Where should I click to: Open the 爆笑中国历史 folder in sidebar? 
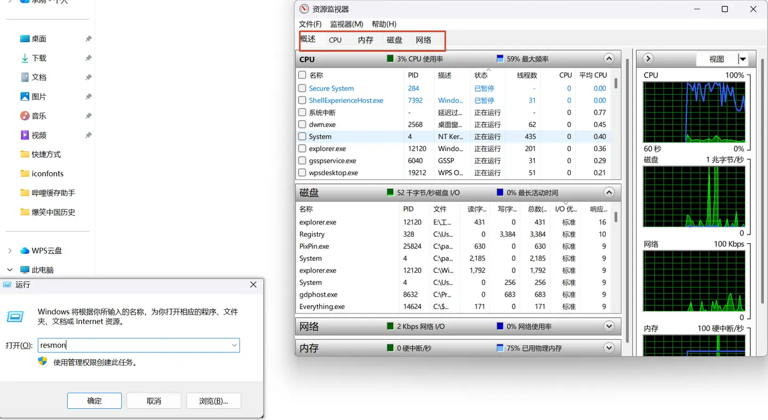click(x=47, y=212)
